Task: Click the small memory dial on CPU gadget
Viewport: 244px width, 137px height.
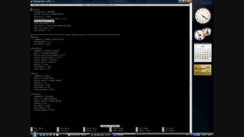Action: coord(207,32)
